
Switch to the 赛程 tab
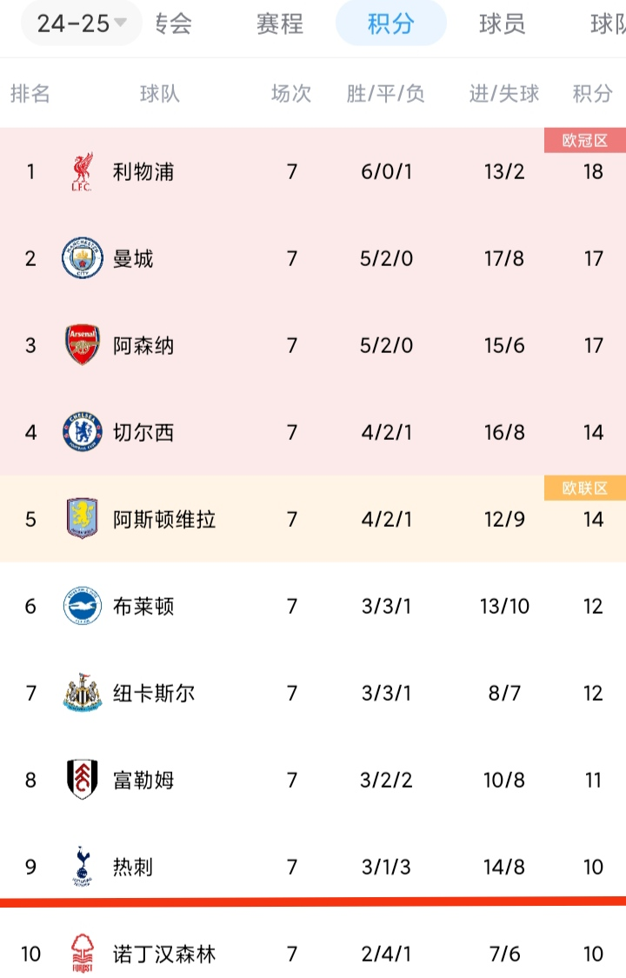click(280, 24)
